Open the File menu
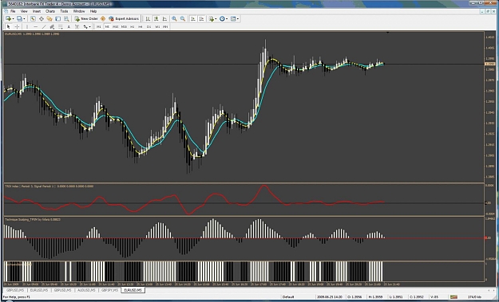The height and width of the screenshot is (302, 499). (13, 11)
